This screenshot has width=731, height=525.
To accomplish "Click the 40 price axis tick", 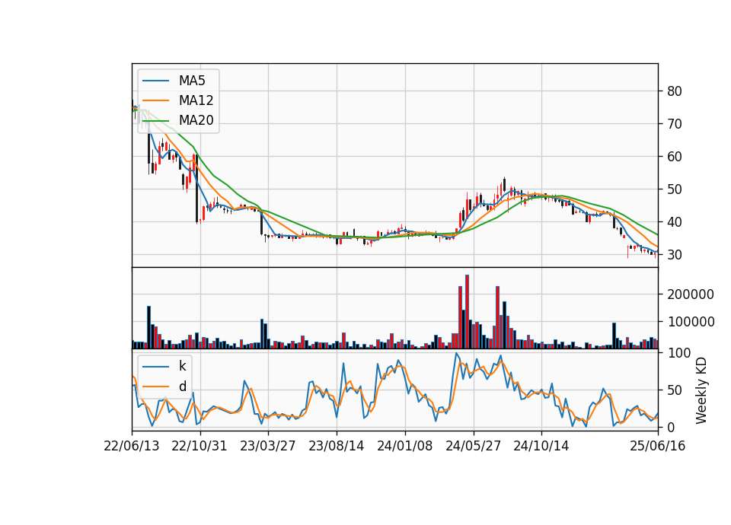I will coord(675,222).
